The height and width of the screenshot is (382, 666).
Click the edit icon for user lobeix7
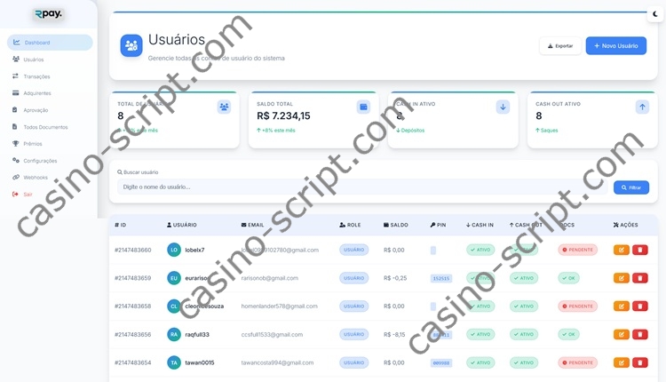tap(622, 250)
